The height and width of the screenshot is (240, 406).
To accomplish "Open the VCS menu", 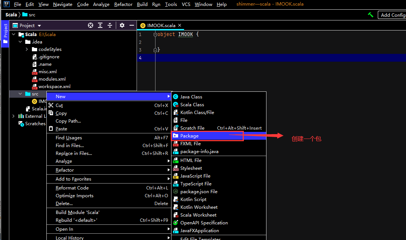I will tap(186, 4).
